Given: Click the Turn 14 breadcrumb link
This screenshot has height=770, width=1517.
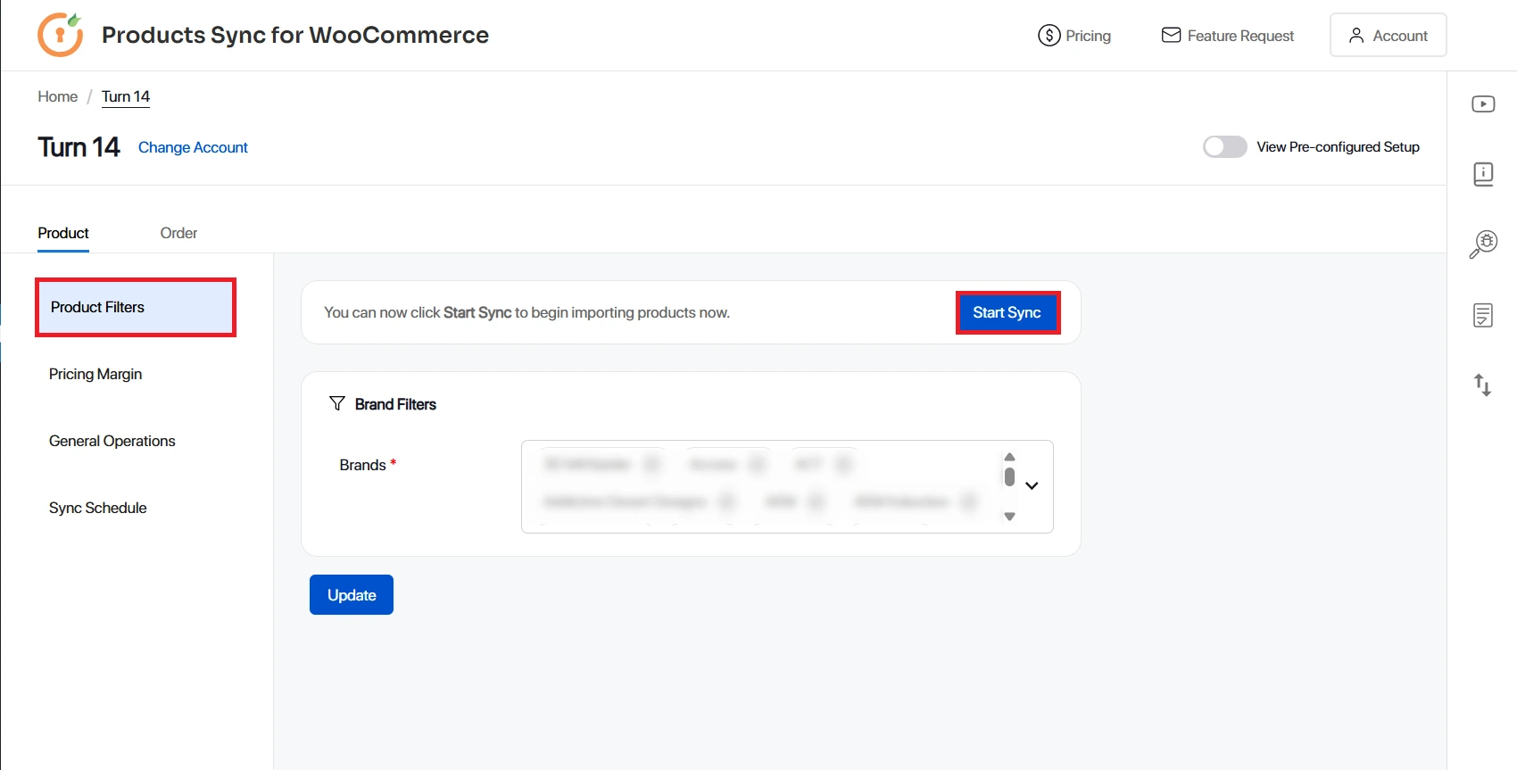Looking at the screenshot, I should [x=126, y=96].
